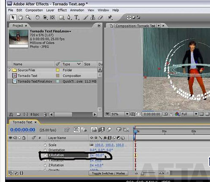
Task: Select the Pan Behind tool
Action: (x=52, y=18)
